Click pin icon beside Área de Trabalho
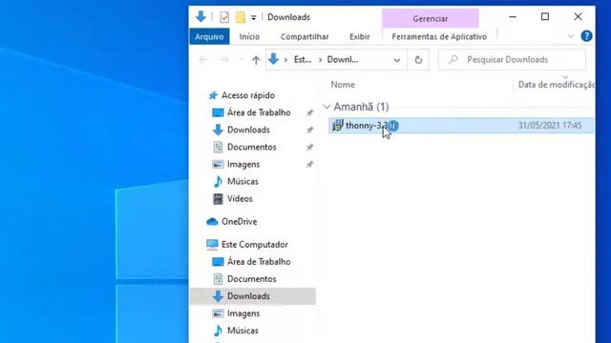Viewport: 611px width, 343px height. pyautogui.click(x=309, y=112)
